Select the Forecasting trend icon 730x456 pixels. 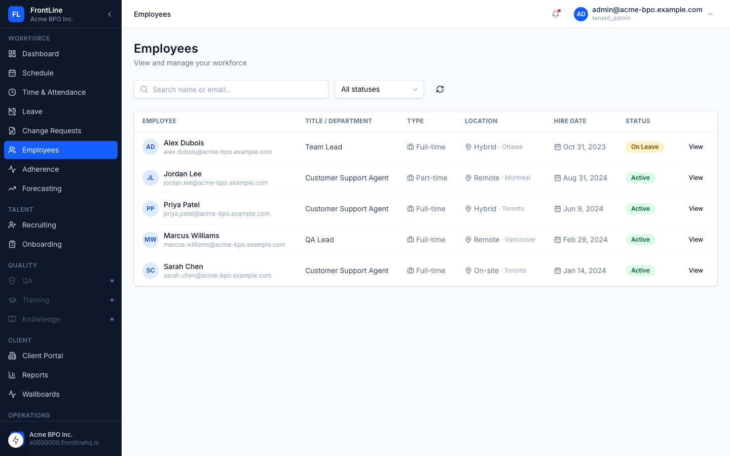point(12,188)
